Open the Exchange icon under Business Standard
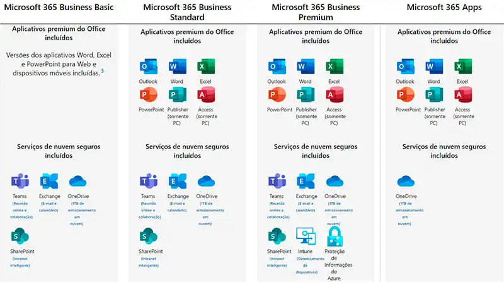Screen dimensions: 504x283 [x=178, y=181]
